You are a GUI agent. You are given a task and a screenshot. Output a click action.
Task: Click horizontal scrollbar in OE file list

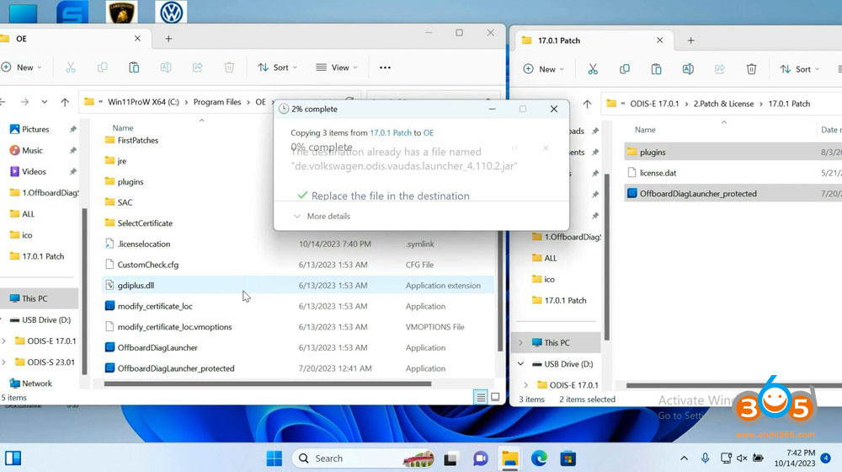[x=268, y=383]
